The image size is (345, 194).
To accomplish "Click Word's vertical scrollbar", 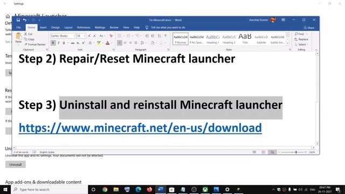I will 318,98.
